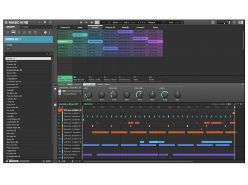Select Verse A scene tab
Screen dimensions: 248x185
coord(95,28)
